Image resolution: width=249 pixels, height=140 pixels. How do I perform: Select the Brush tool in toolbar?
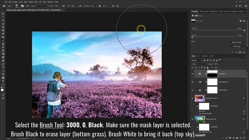click(3, 40)
